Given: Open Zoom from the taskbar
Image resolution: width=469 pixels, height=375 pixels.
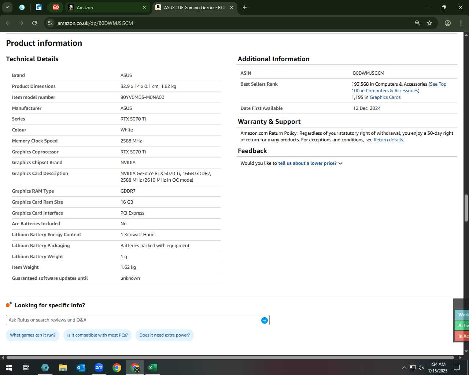Looking at the screenshot, I should pyautogui.click(x=99, y=367).
